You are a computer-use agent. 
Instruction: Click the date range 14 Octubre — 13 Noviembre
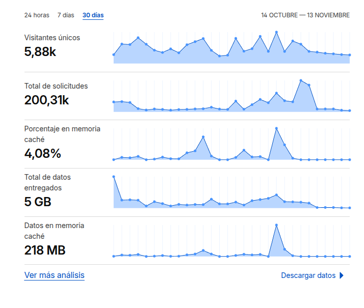(x=305, y=15)
